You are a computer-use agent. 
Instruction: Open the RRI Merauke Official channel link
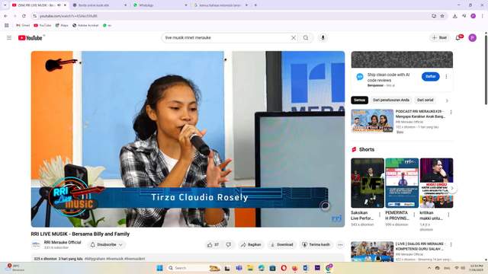pos(63,242)
